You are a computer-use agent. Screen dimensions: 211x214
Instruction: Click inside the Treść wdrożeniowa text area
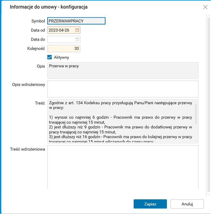(123, 167)
